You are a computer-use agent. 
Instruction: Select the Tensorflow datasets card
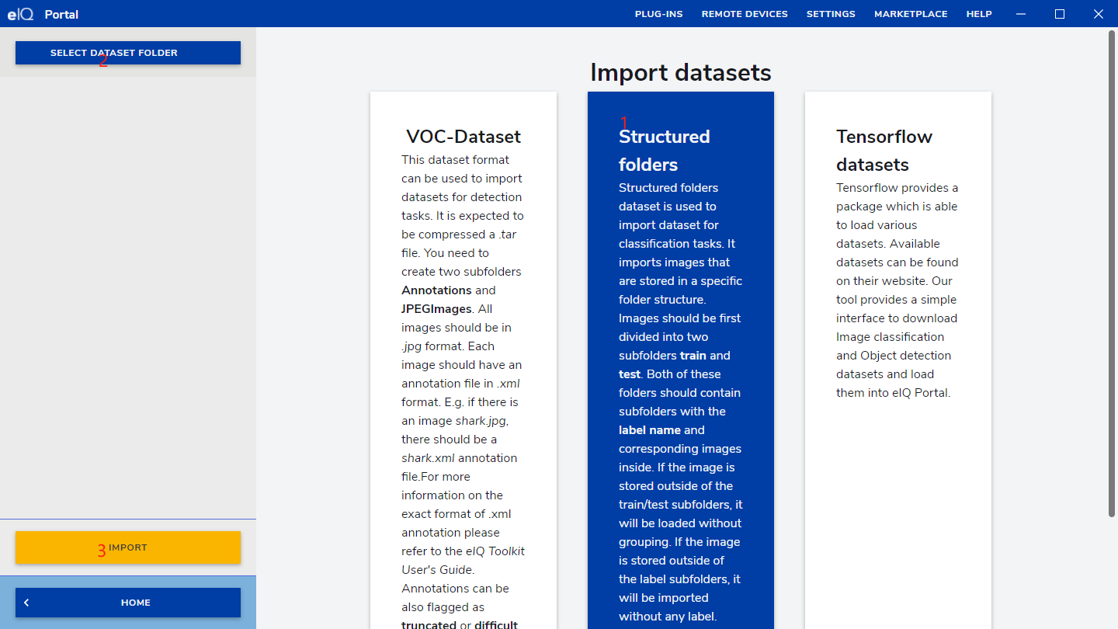898,360
